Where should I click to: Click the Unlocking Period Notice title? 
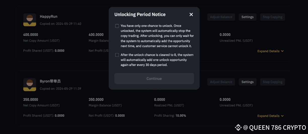[140, 15]
